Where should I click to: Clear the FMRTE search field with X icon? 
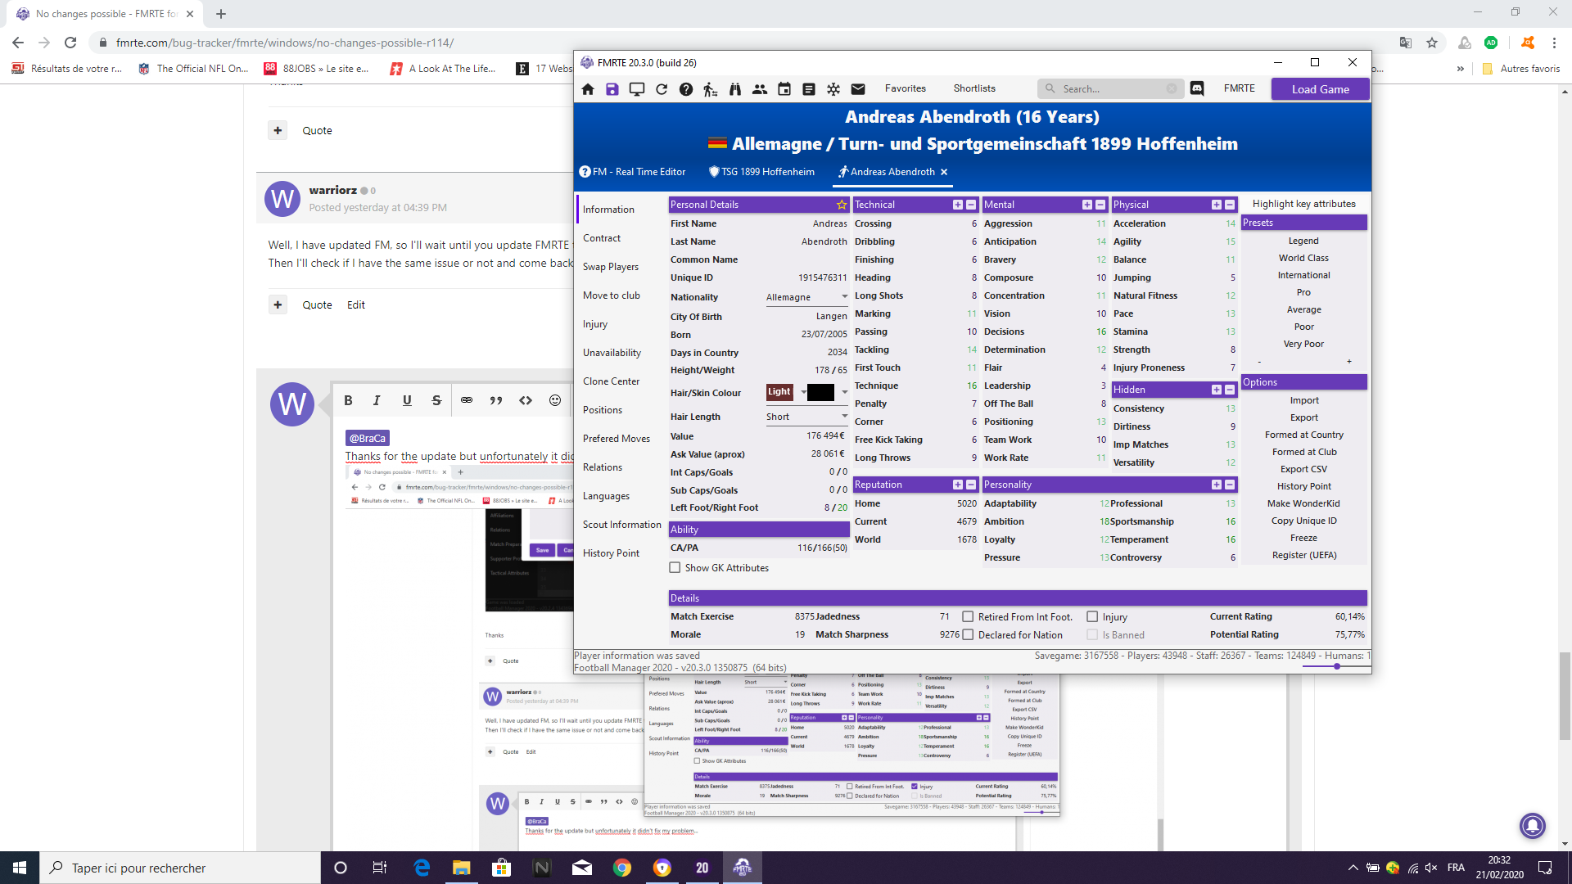(x=1172, y=88)
